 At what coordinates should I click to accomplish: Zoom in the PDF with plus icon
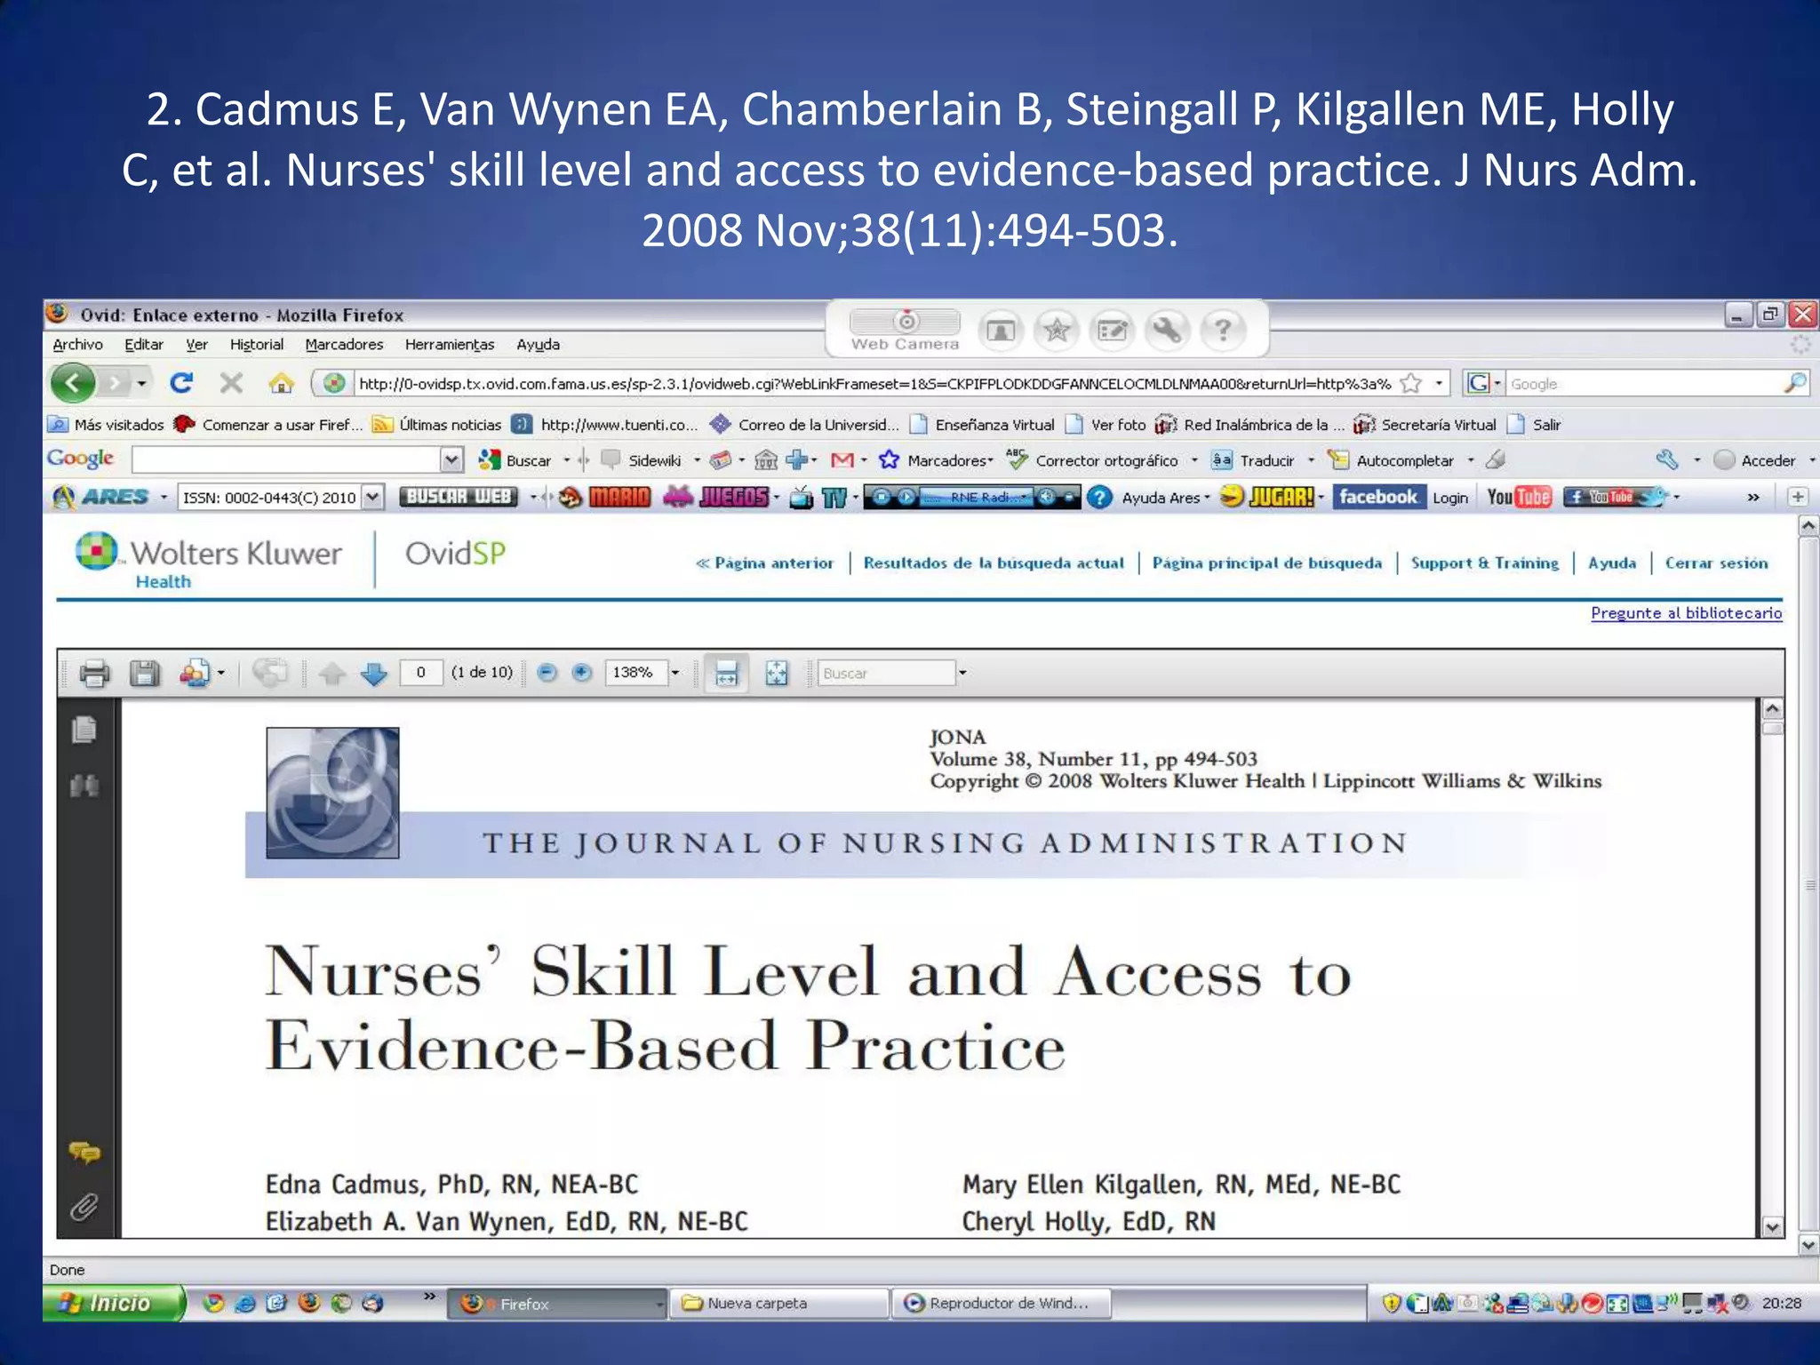(581, 673)
